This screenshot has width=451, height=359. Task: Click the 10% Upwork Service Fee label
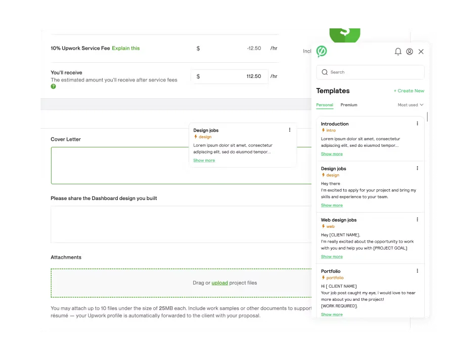(80, 48)
